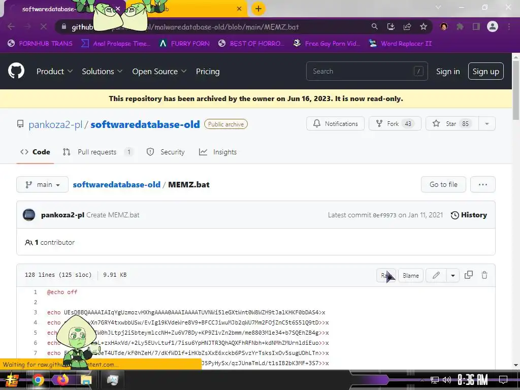Open the monitor app taskbar icon
The width and height of the screenshot is (520, 390).
112,380
